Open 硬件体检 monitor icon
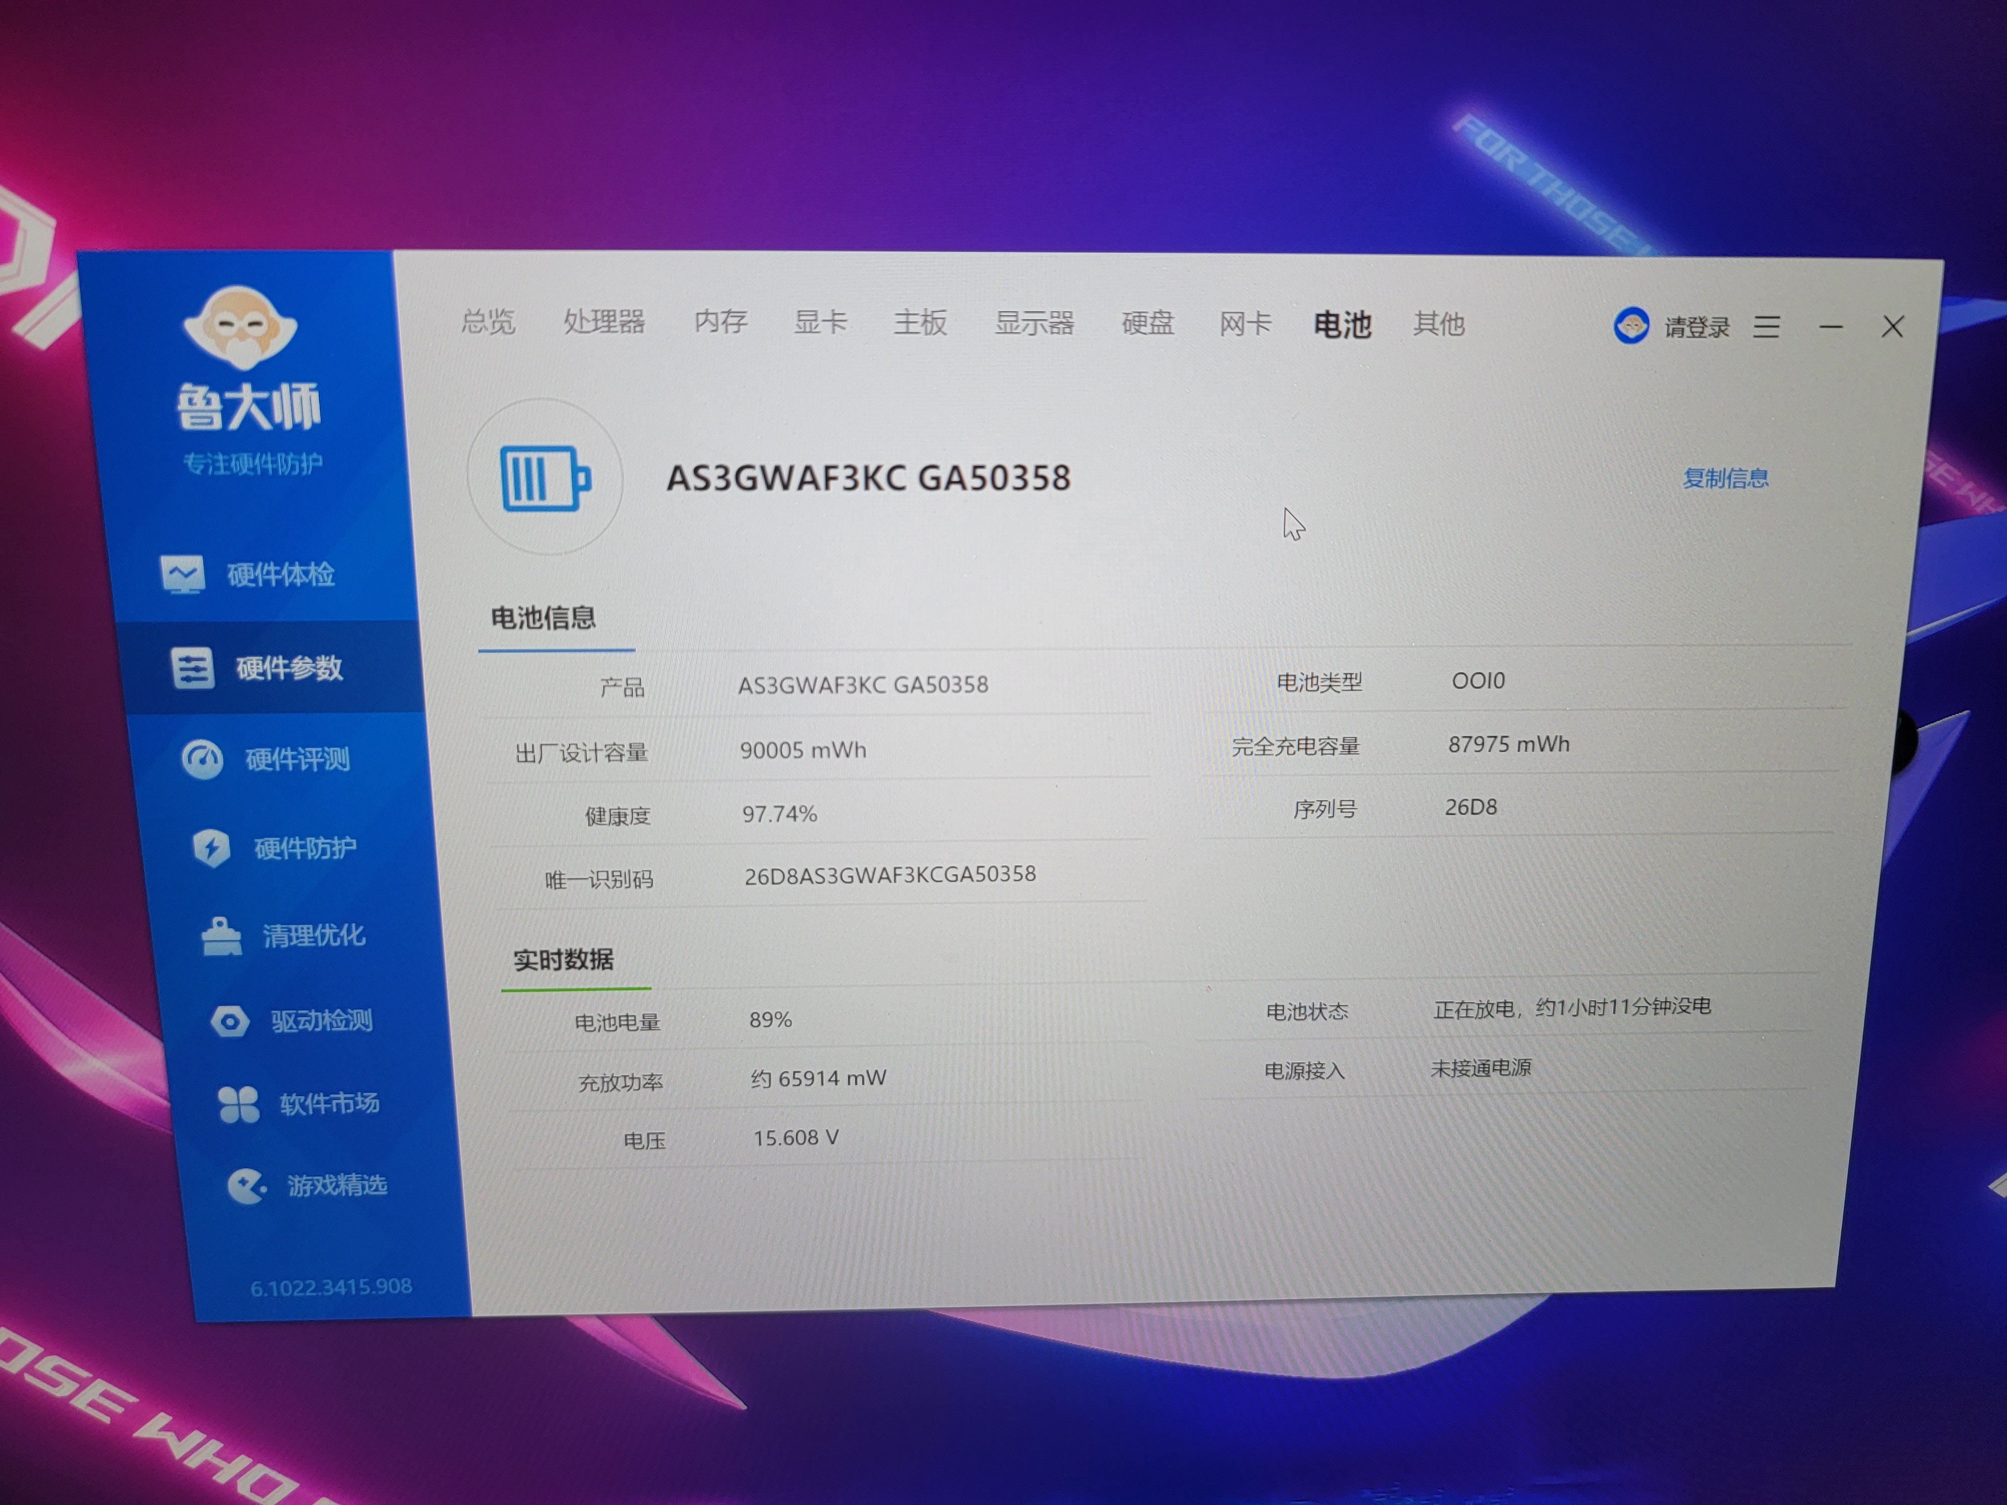The height and width of the screenshot is (1505, 2007). click(x=182, y=574)
